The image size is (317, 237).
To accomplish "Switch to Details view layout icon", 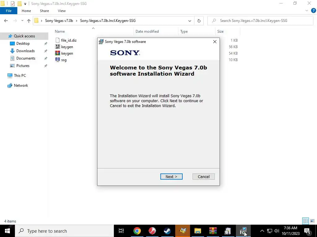I will tap(306, 221).
